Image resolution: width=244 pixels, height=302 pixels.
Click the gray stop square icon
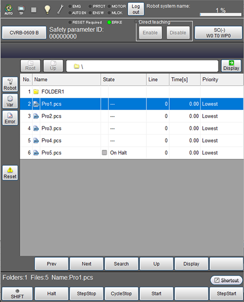pyautogui.click(x=34, y=10)
